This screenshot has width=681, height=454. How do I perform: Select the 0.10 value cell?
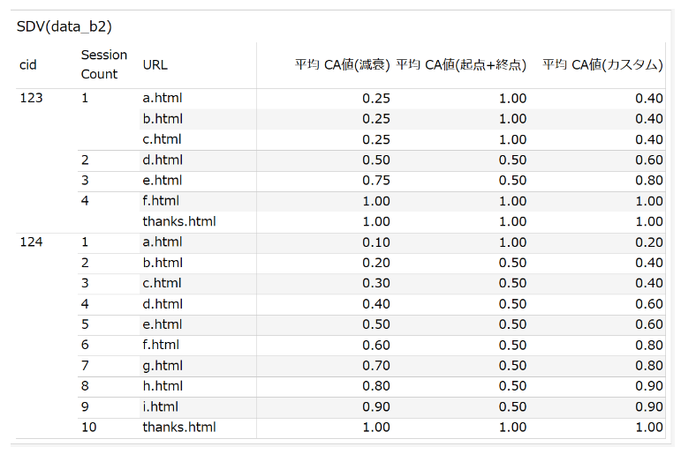point(376,242)
